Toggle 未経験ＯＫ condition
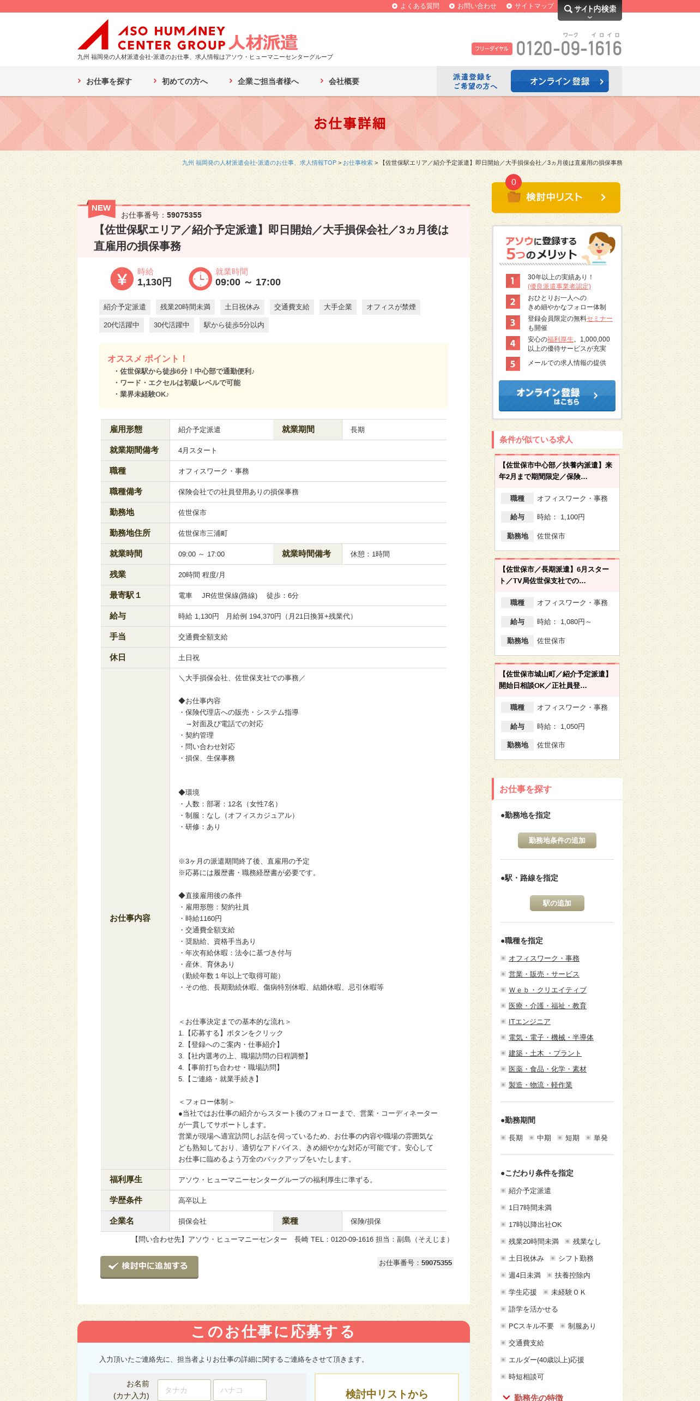The width and height of the screenshot is (700, 1401). (x=564, y=1292)
